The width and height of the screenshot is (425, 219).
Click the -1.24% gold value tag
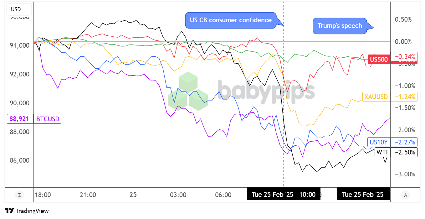pyautogui.click(x=405, y=96)
